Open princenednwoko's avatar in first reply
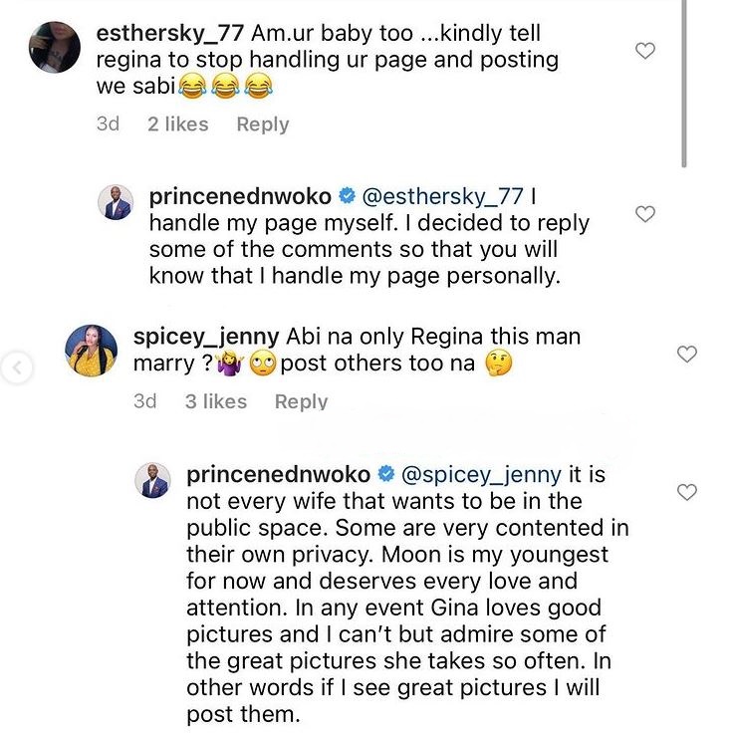This screenshot has height=733, width=733. coord(116,203)
